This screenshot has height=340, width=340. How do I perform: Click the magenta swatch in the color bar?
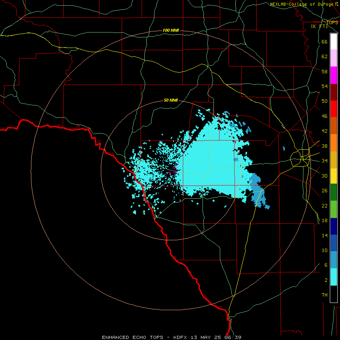point(334,75)
